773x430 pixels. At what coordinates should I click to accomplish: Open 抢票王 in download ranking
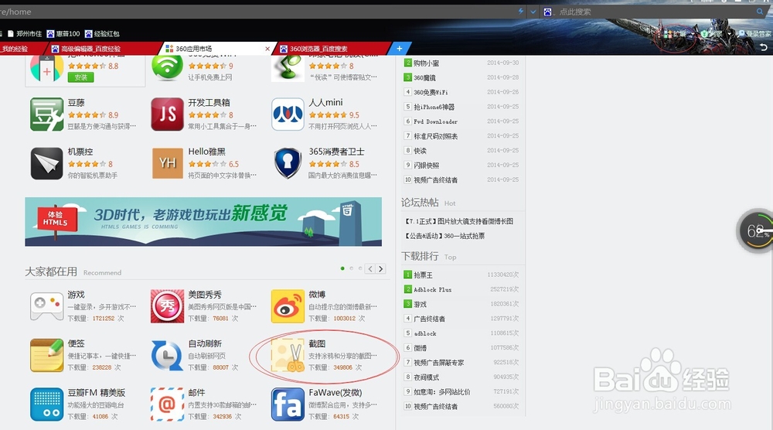coord(423,275)
